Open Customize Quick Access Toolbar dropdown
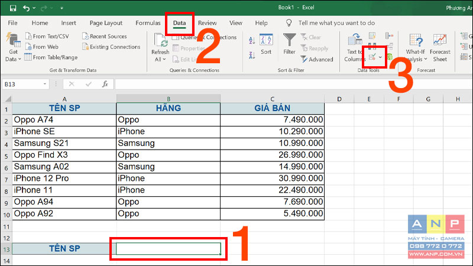Viewport: 473px width, 266px height. [x=61, y=8]
